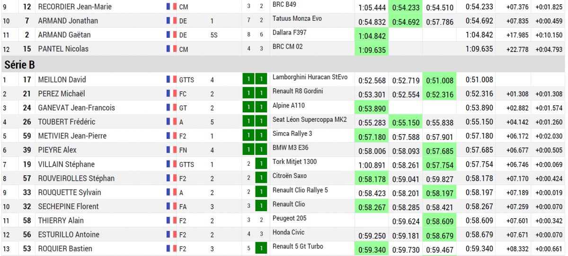Select driver name ROUQUETTE Sylvain

[69, 193]
